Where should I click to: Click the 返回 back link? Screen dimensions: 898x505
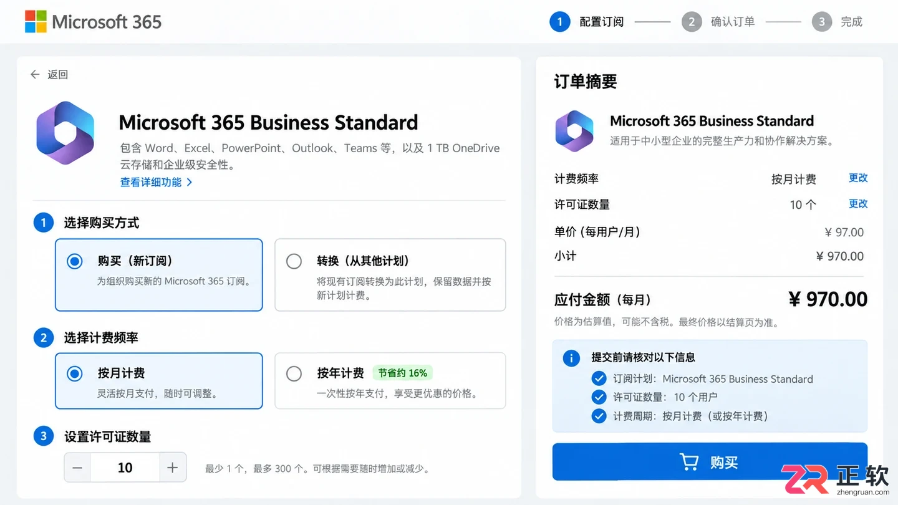click(49, 74)
